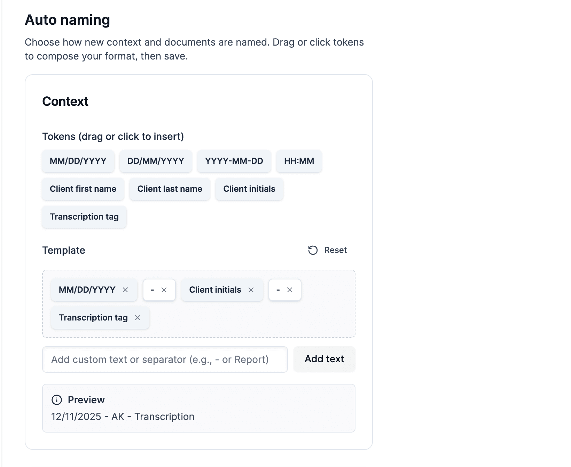Insert the YYYY-MM-DD date token
The height and width of the screenshot is (467, 571).
click(234, 161)
